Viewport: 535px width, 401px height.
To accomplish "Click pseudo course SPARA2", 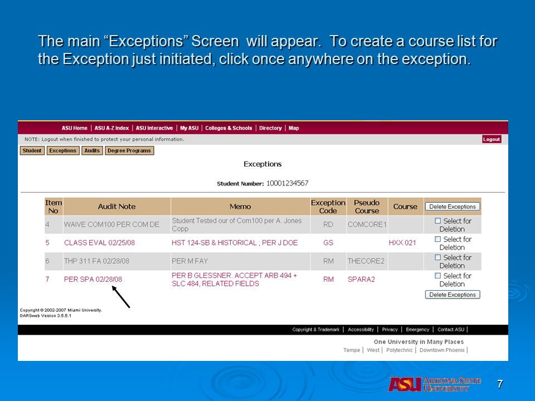I will point(361,279).
